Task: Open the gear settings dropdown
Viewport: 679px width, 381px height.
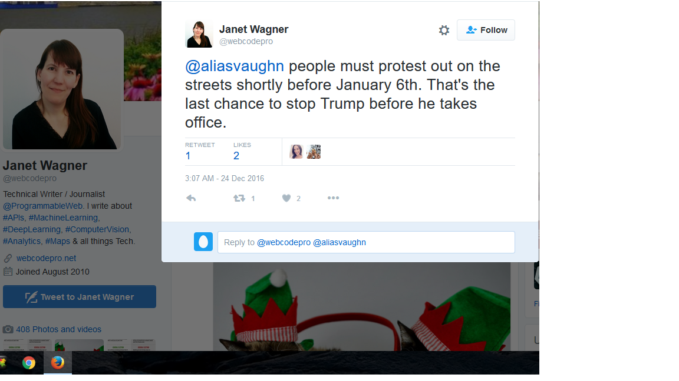Action: click(444, 30)
